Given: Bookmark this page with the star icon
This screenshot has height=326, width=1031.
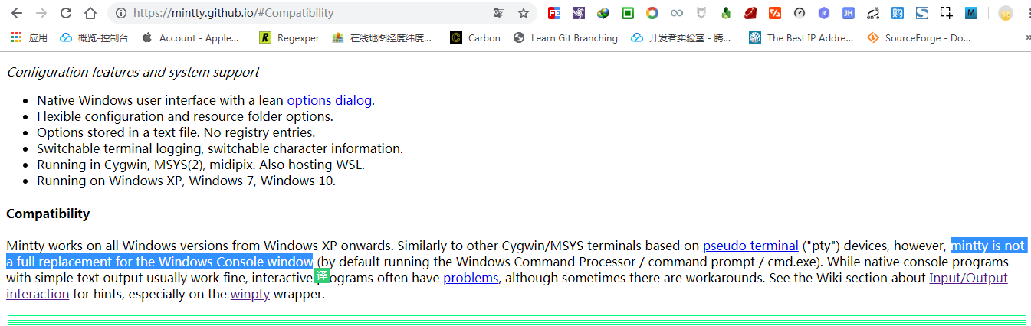Looking at the screenshot, I should 524,13.
